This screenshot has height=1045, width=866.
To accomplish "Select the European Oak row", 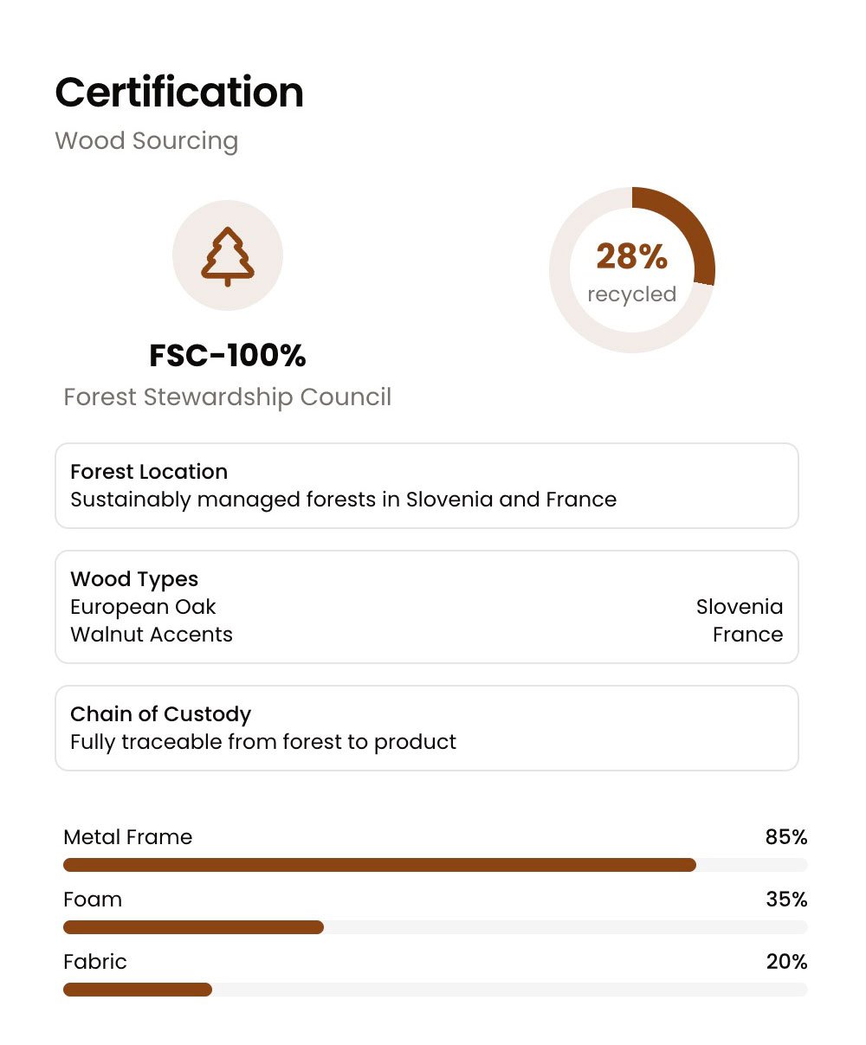I will [427, 607].
